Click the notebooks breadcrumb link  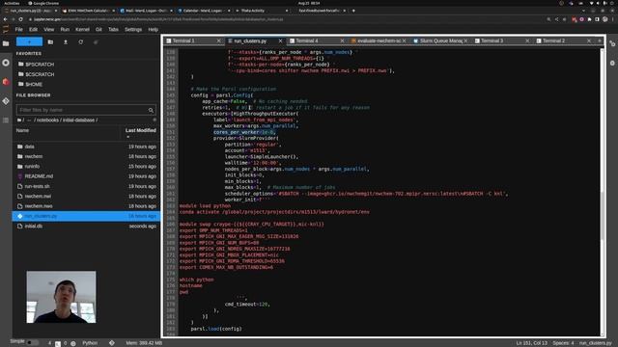click(47, 120)
